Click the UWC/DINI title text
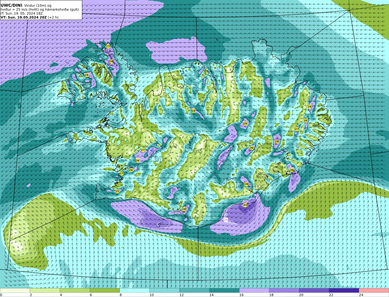 tap(11, 5)
